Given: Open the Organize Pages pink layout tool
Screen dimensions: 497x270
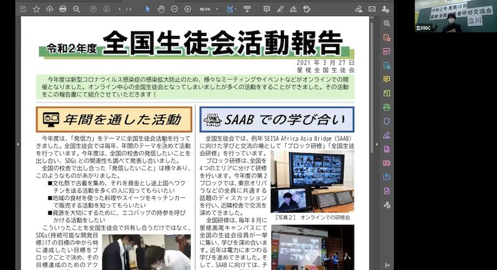Looking at the screenshot, I should click(x=386, y=52).
